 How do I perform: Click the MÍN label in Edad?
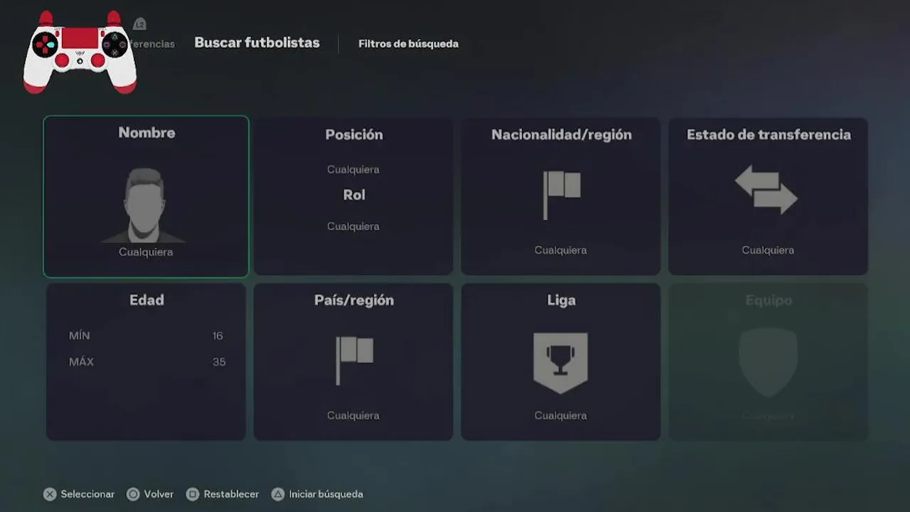tap(80, 336)
